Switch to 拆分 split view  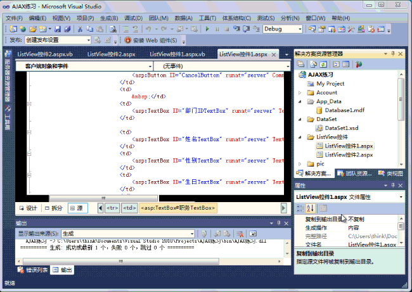(x=54, y=208)
